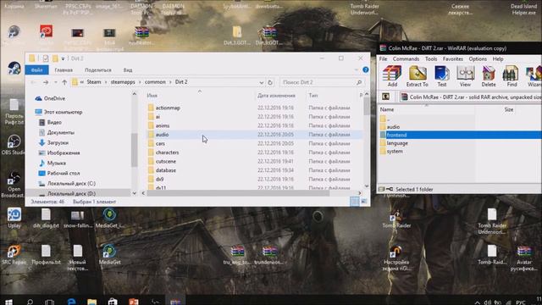Viewport: 542px width, 305px height.
Task: Click the Find icon in WinRAR toolbar
Action: point(512,75)
